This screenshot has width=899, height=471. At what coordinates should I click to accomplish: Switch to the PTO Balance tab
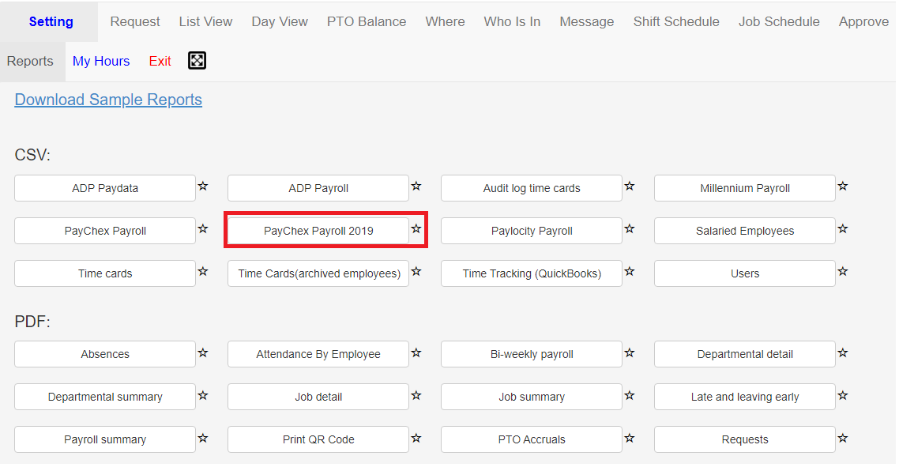point(367,22)
